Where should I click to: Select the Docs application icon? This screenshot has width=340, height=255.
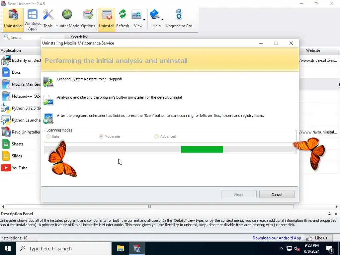6,72
